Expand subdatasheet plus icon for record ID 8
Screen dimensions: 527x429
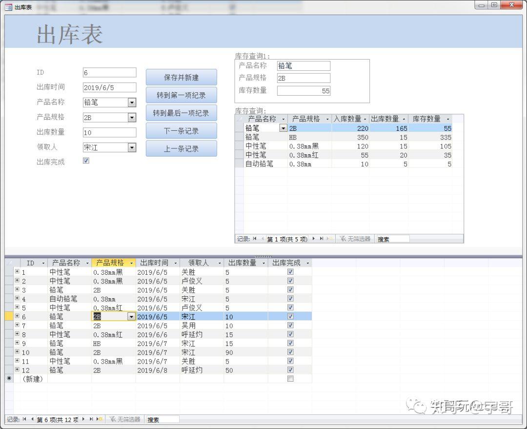click(x=17, y=334)
